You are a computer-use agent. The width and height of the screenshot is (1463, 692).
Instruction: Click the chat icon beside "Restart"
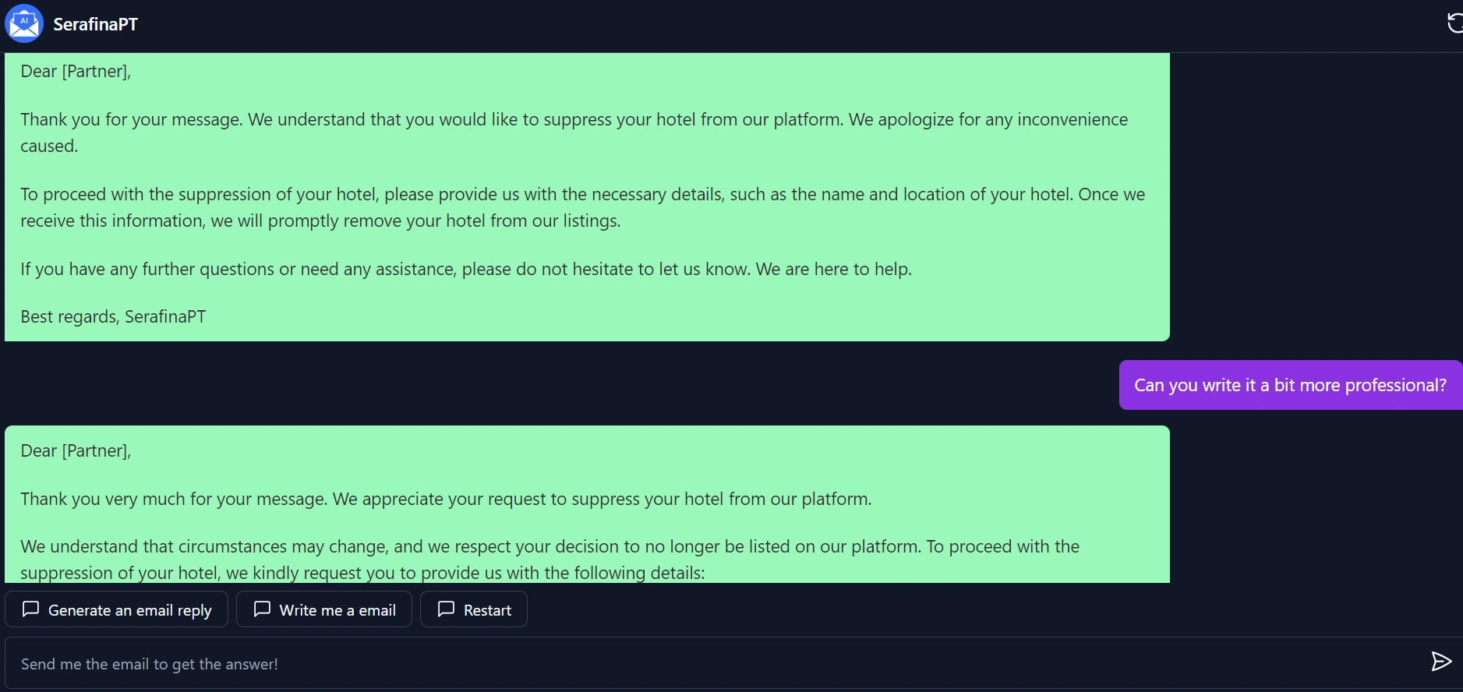click(x=447, y=609)
